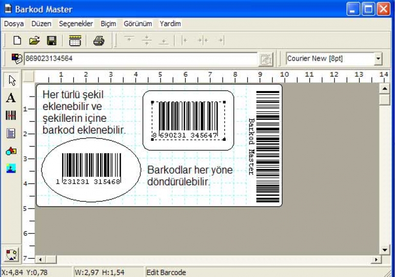The image size is (395, 277).
Task: Select the paragraph text document tool
Action: 11,134
